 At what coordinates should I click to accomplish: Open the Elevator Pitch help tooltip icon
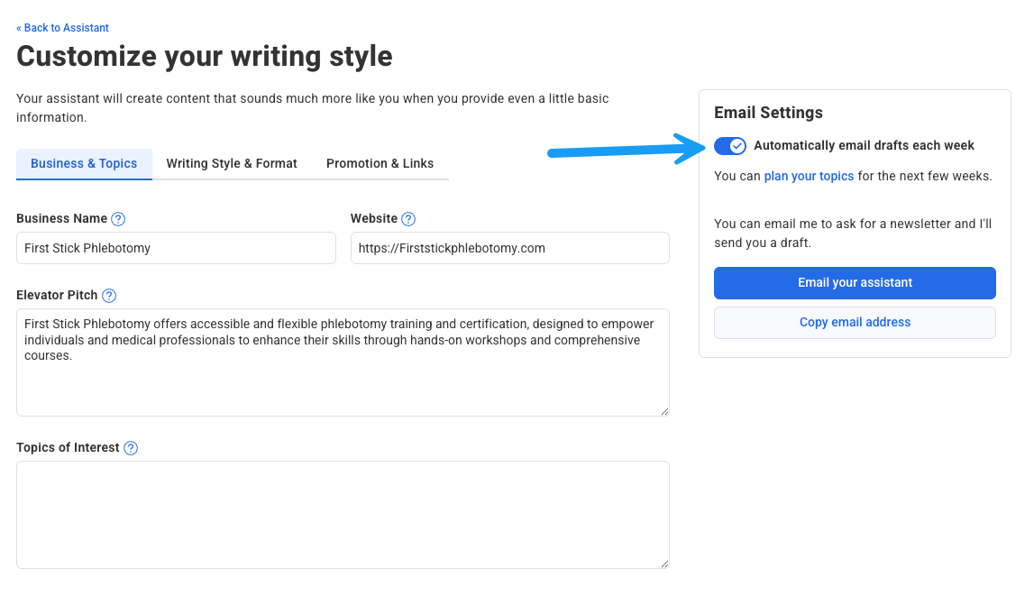109,296
